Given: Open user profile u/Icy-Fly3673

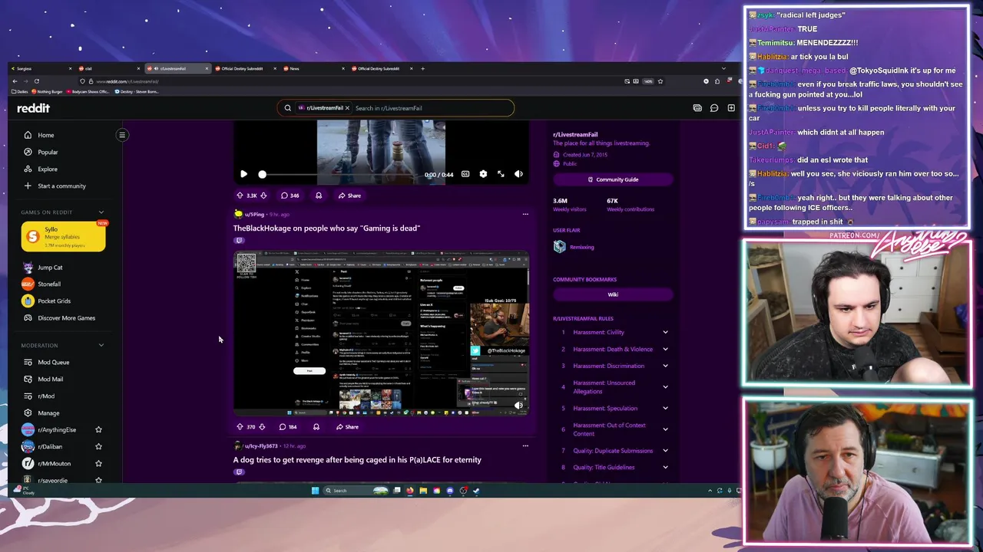Looking at the screenshot, I should (261, 445).
